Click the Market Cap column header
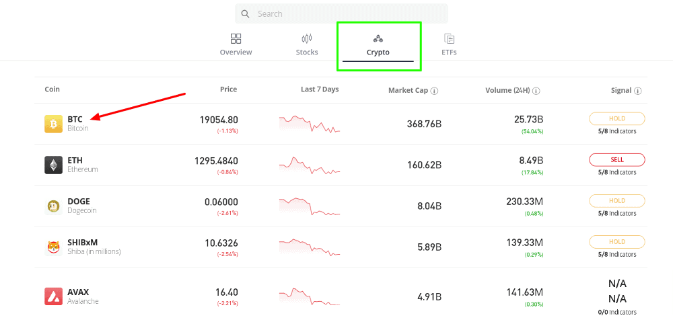Image resolution: width=673 pixels, height=324 pixels. 408,91
